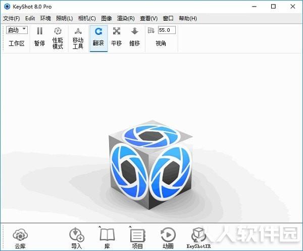The width and height of the screenshot is (303, 251).
Task: Click the 55.0 field of view input
Action: tap(167, 30)
